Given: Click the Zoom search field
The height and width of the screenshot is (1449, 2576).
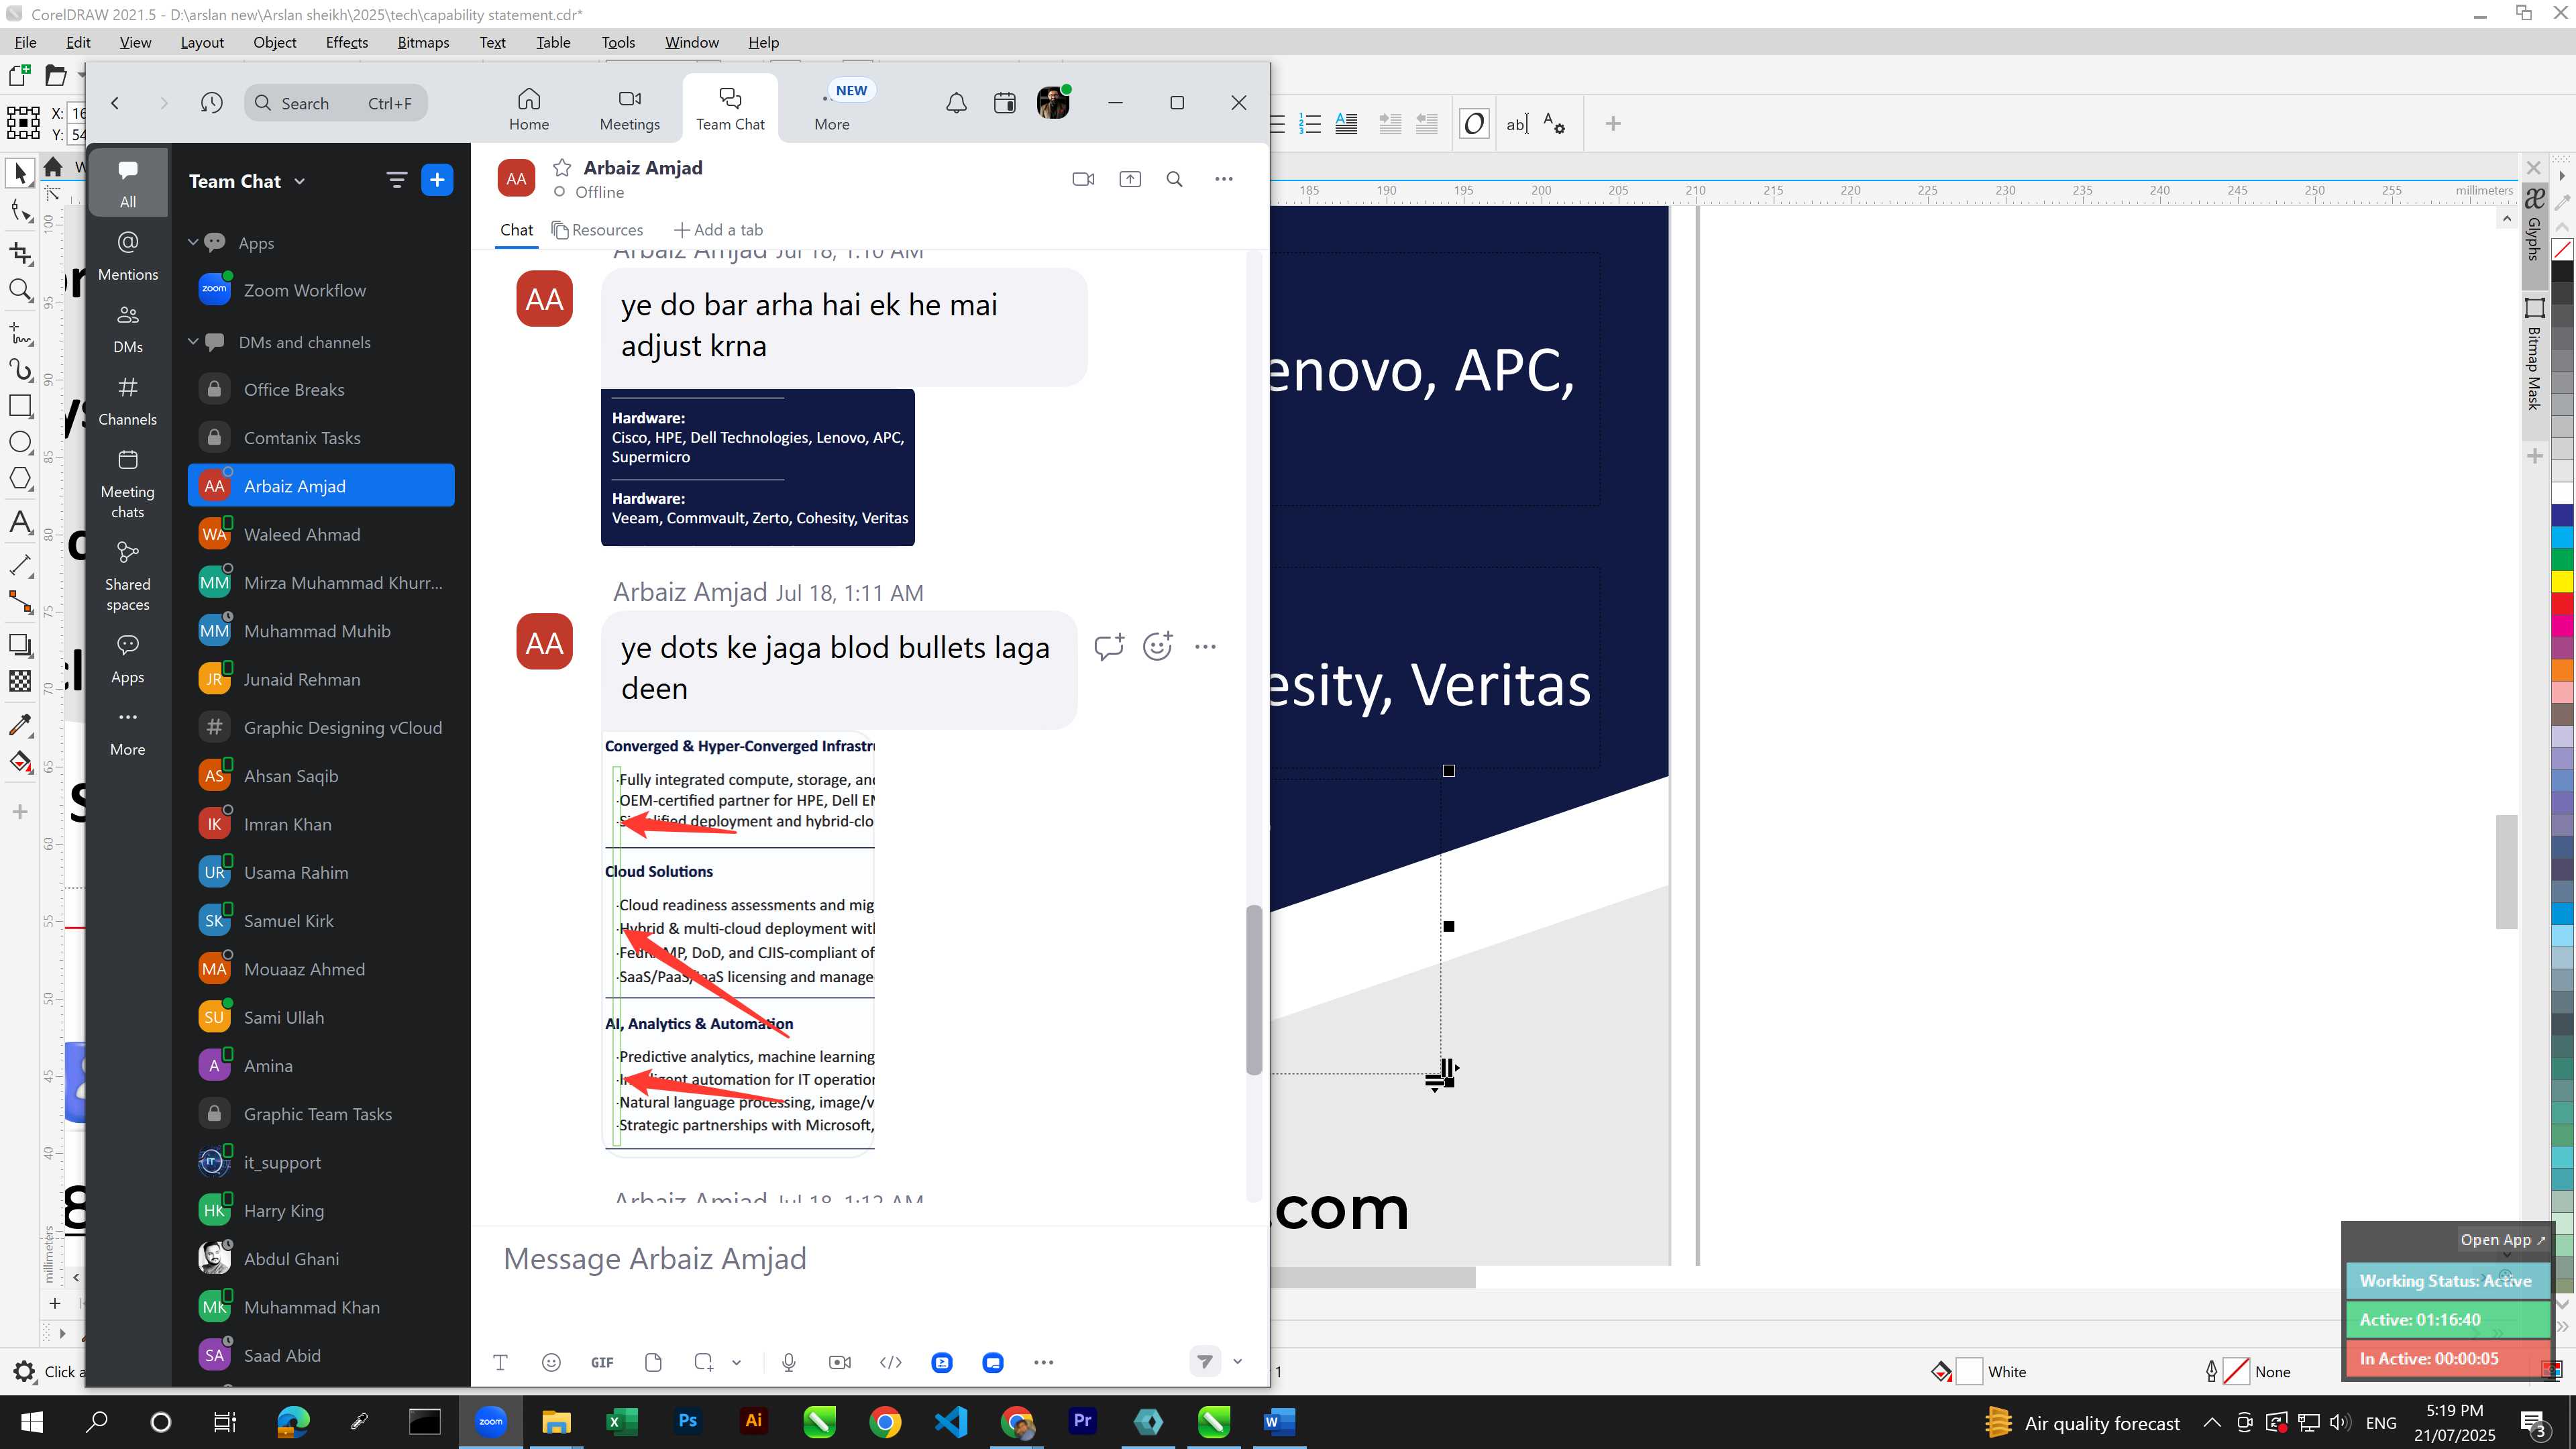Looking at the screenshot, I should click(336, 103).
